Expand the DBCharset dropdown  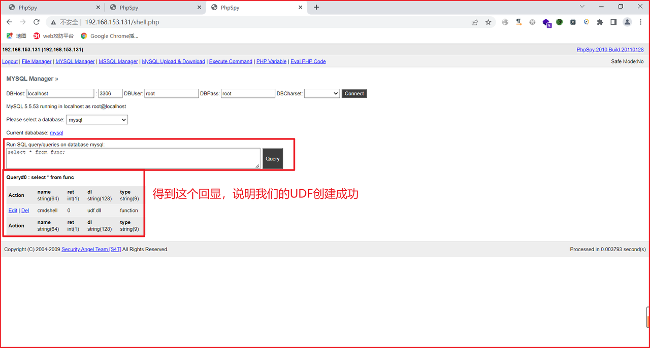tap(322, 93)
